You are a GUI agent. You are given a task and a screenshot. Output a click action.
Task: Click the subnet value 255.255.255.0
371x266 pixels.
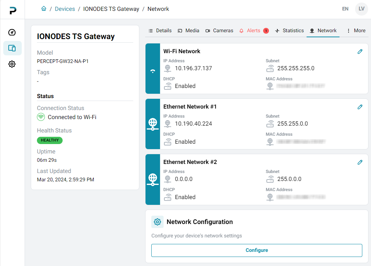click(x=296, y=68)
